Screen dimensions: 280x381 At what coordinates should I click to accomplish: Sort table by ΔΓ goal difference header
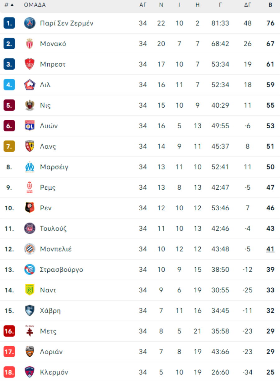click(x=248, y=5)
